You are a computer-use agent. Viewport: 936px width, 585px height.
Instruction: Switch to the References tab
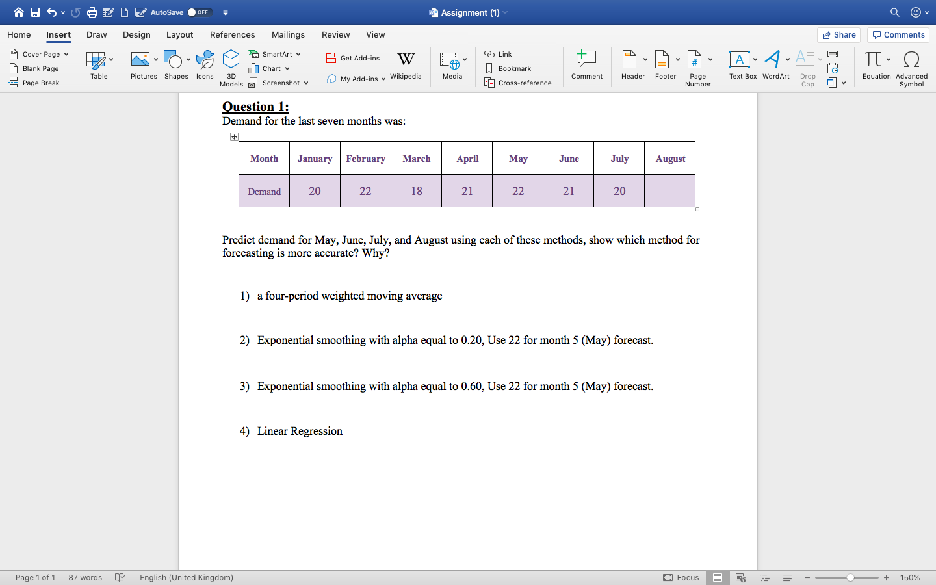coord(232,34)
